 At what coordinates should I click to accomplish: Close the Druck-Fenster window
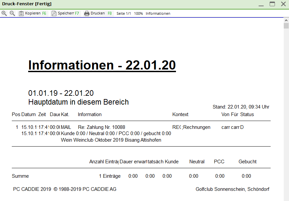tap(283, 4)
